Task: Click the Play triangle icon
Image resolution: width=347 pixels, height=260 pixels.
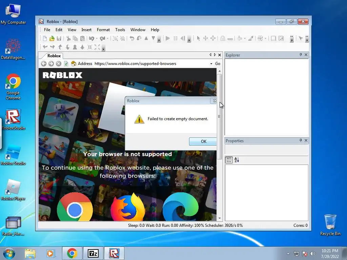Action: pyautogui.click(x=167, y=39)
